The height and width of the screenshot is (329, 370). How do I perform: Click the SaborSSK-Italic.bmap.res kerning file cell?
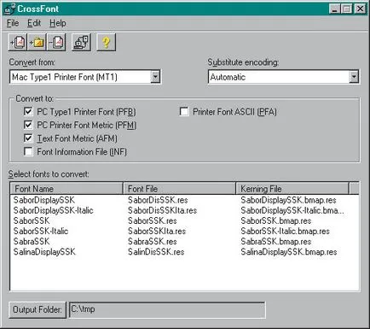[x=285, y=231]
